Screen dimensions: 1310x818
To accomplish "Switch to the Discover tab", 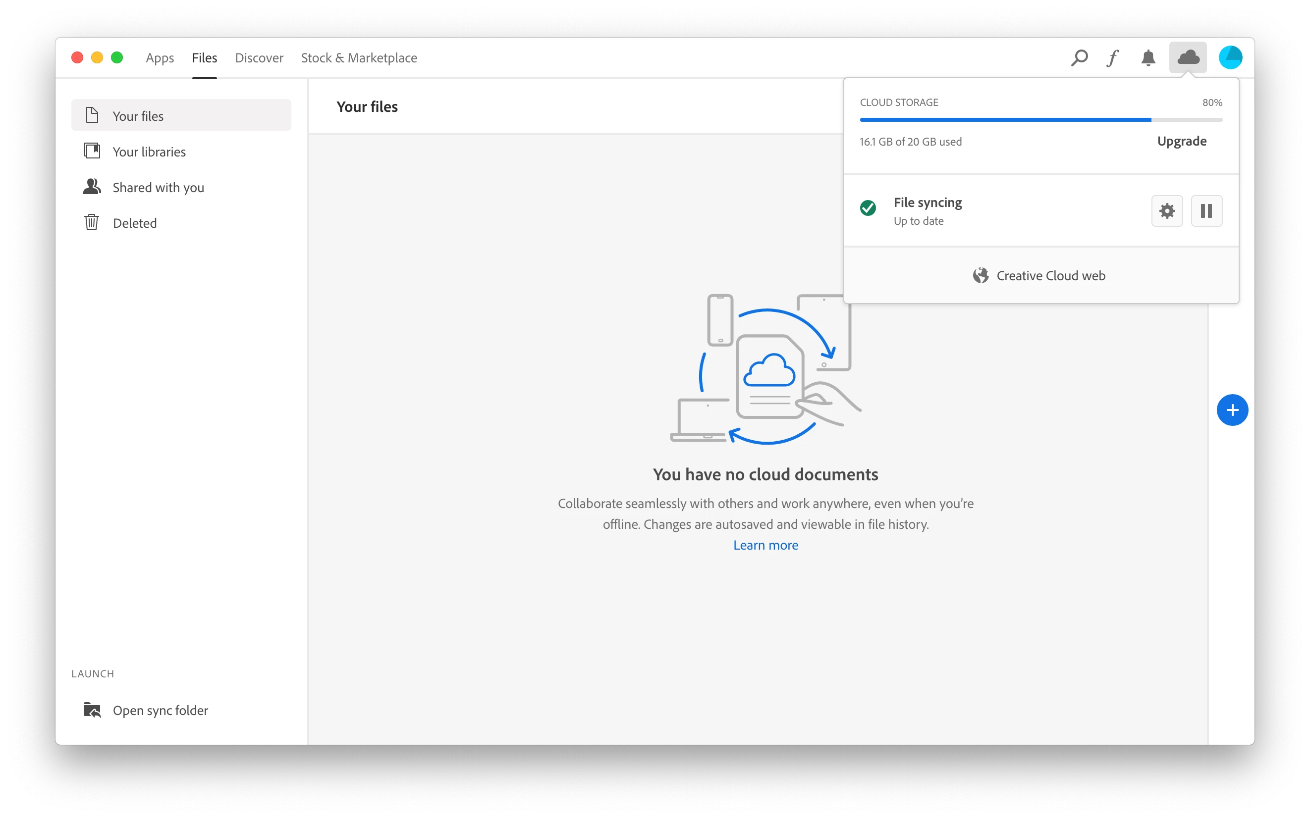I will [259, 58].
